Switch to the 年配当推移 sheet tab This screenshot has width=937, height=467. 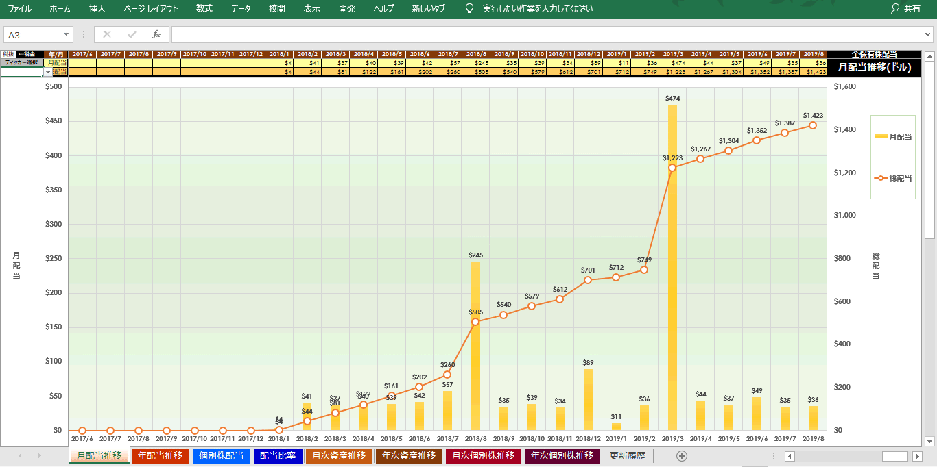tap(161, 456)
